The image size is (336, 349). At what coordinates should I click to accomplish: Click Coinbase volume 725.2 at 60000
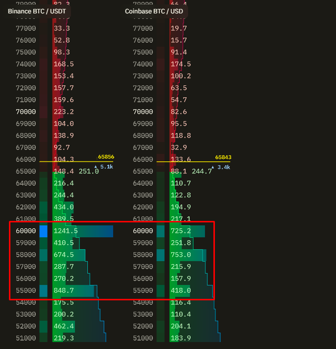(181, 231)
